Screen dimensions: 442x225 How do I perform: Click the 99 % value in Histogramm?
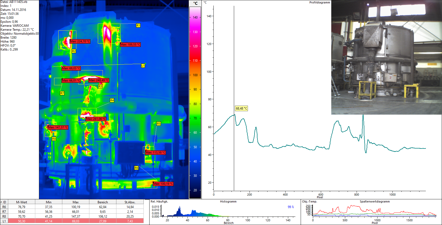(x=291, y=207)
